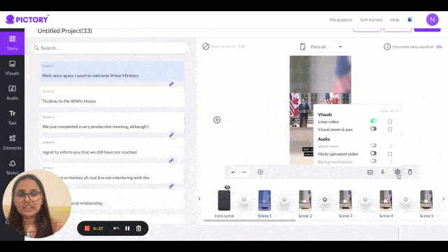Open the Text panel in the sidebar

[x=12, y=118]
